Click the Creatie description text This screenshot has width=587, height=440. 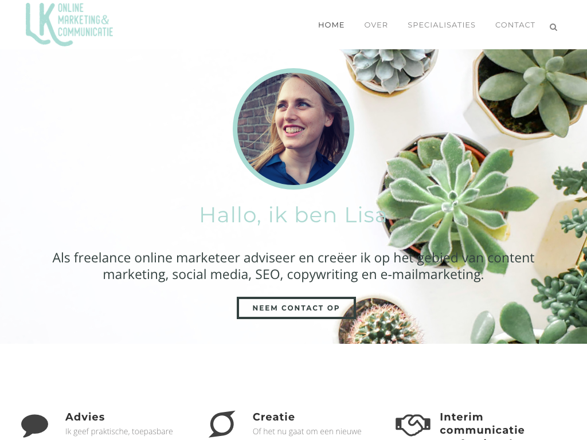tap(307, 432)
